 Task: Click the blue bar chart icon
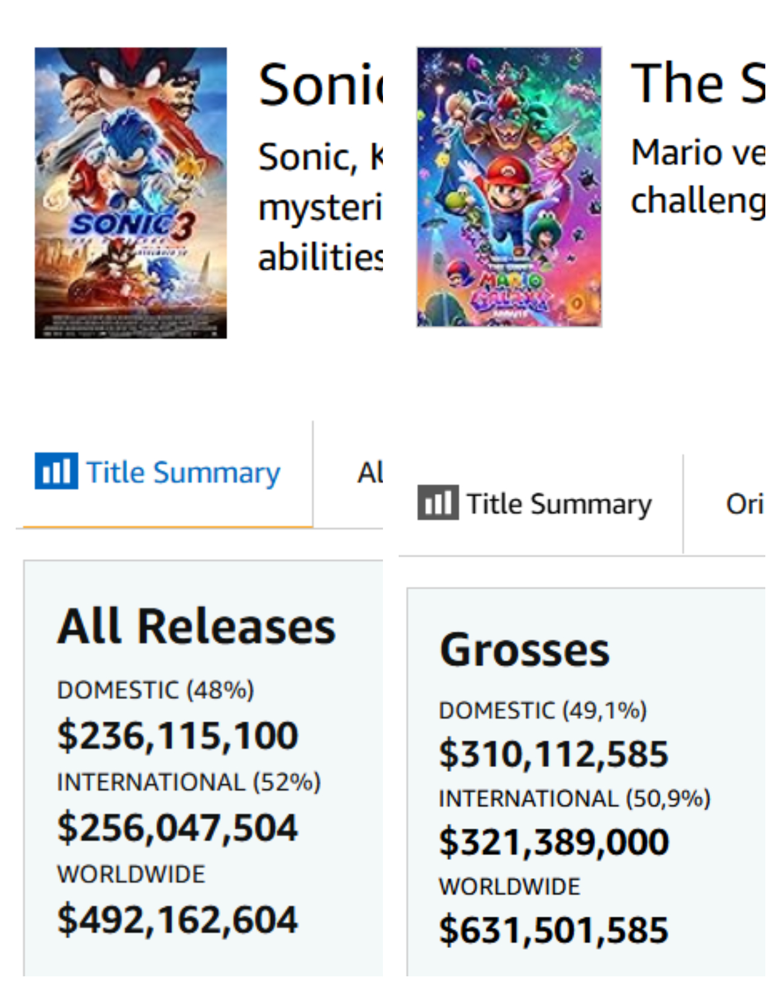[x=56, y=471]
